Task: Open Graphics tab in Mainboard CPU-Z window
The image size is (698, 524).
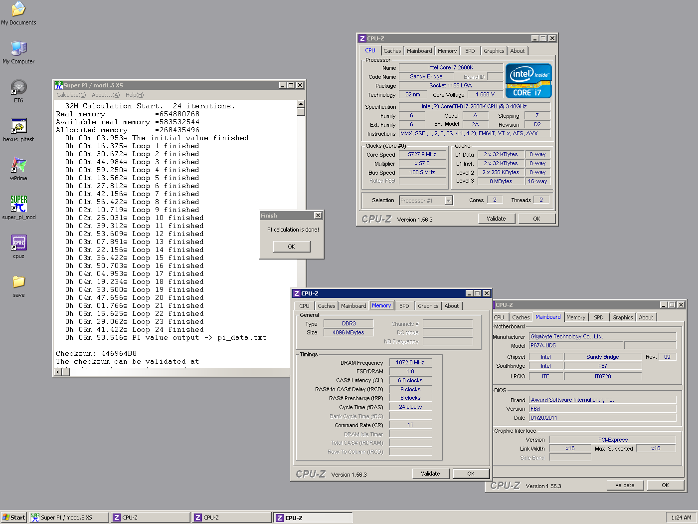Action: point(623,317)
